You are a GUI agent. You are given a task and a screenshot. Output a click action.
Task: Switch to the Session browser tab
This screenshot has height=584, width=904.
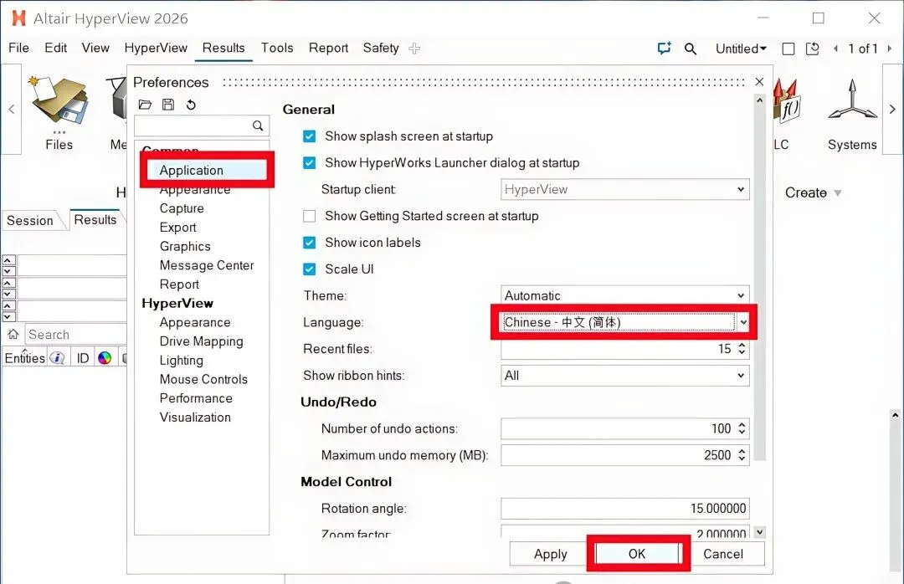coord(30,220)
